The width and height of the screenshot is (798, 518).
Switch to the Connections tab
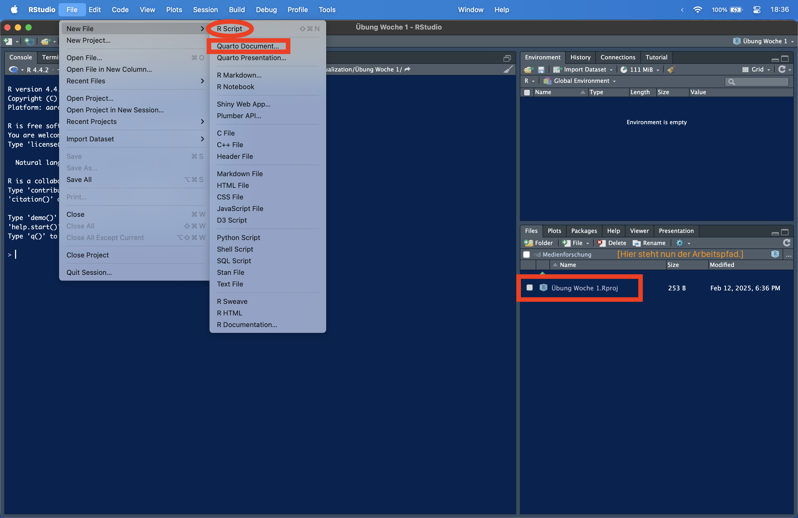[x=617, y=57]
